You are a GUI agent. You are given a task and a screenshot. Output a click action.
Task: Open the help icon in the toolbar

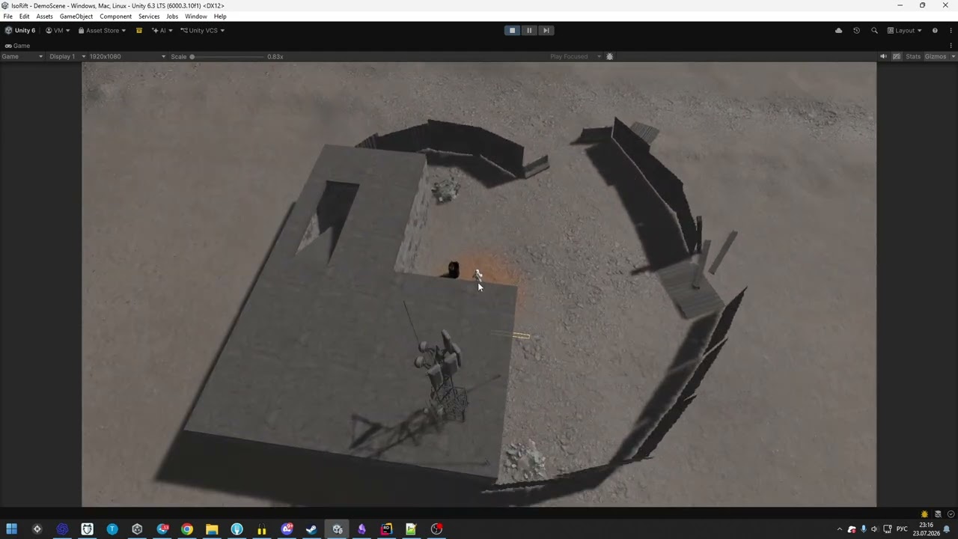935,31
